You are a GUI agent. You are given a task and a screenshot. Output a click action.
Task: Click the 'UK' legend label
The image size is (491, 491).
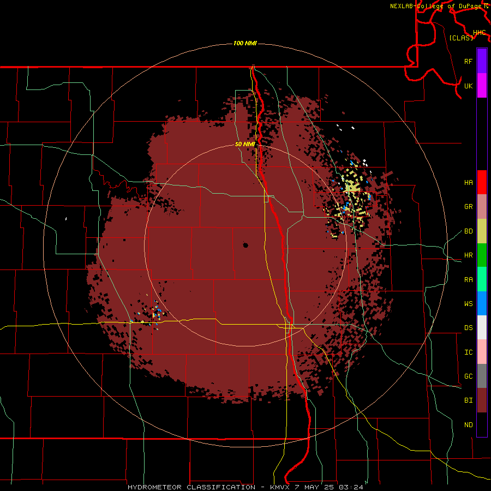(469, 86)
